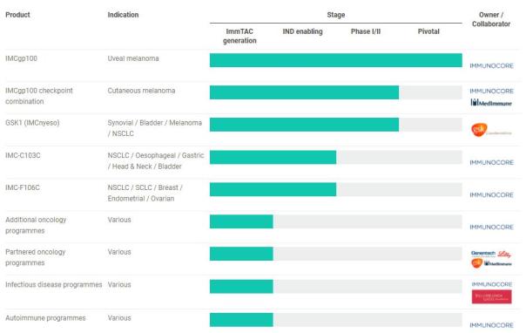Click red Gates Foundation logo in Infectious row

click(x=491, y=296)
